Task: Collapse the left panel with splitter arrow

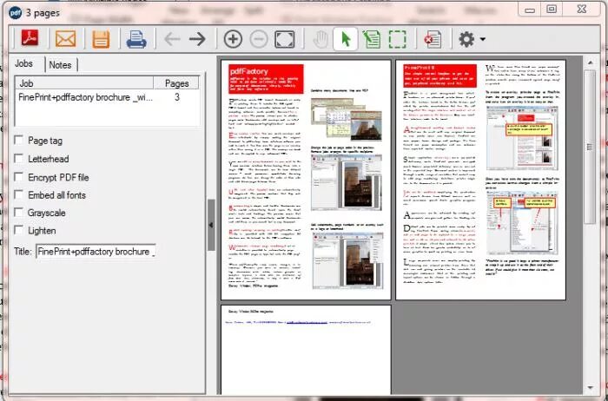Action: (x=211, y=225)
